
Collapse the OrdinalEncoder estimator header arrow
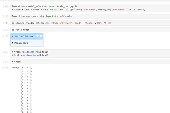tap(12, 37)
